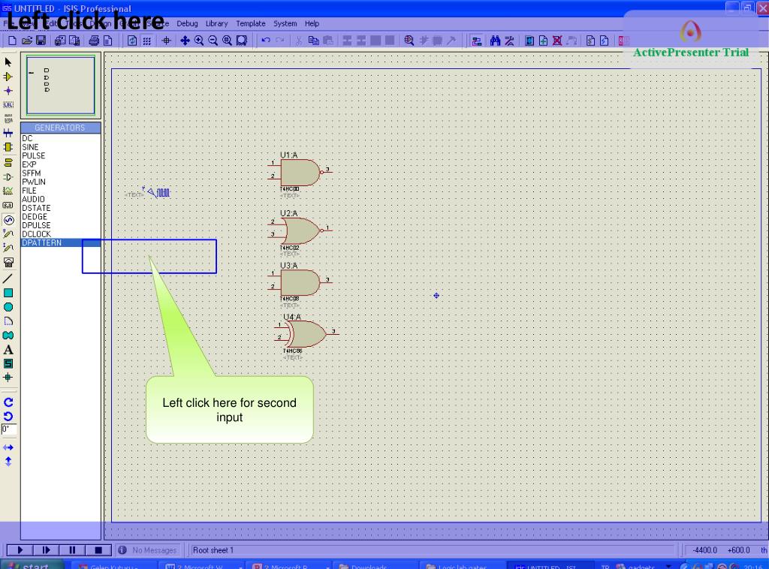Open the System menu
The image size is (769, 569).
pyautogui.click(x=285, y=23)
